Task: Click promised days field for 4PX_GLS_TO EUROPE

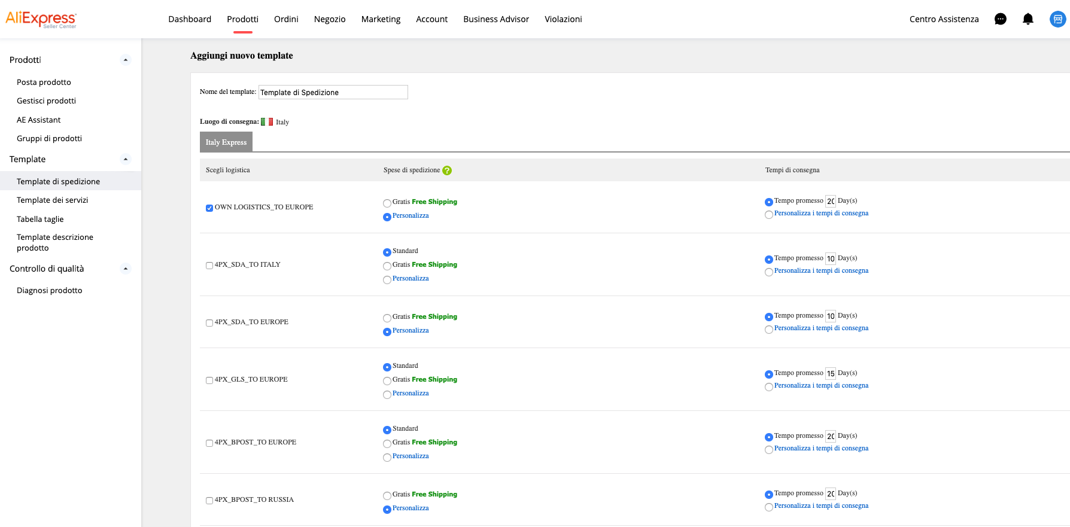Action: [x=831, y=374]
